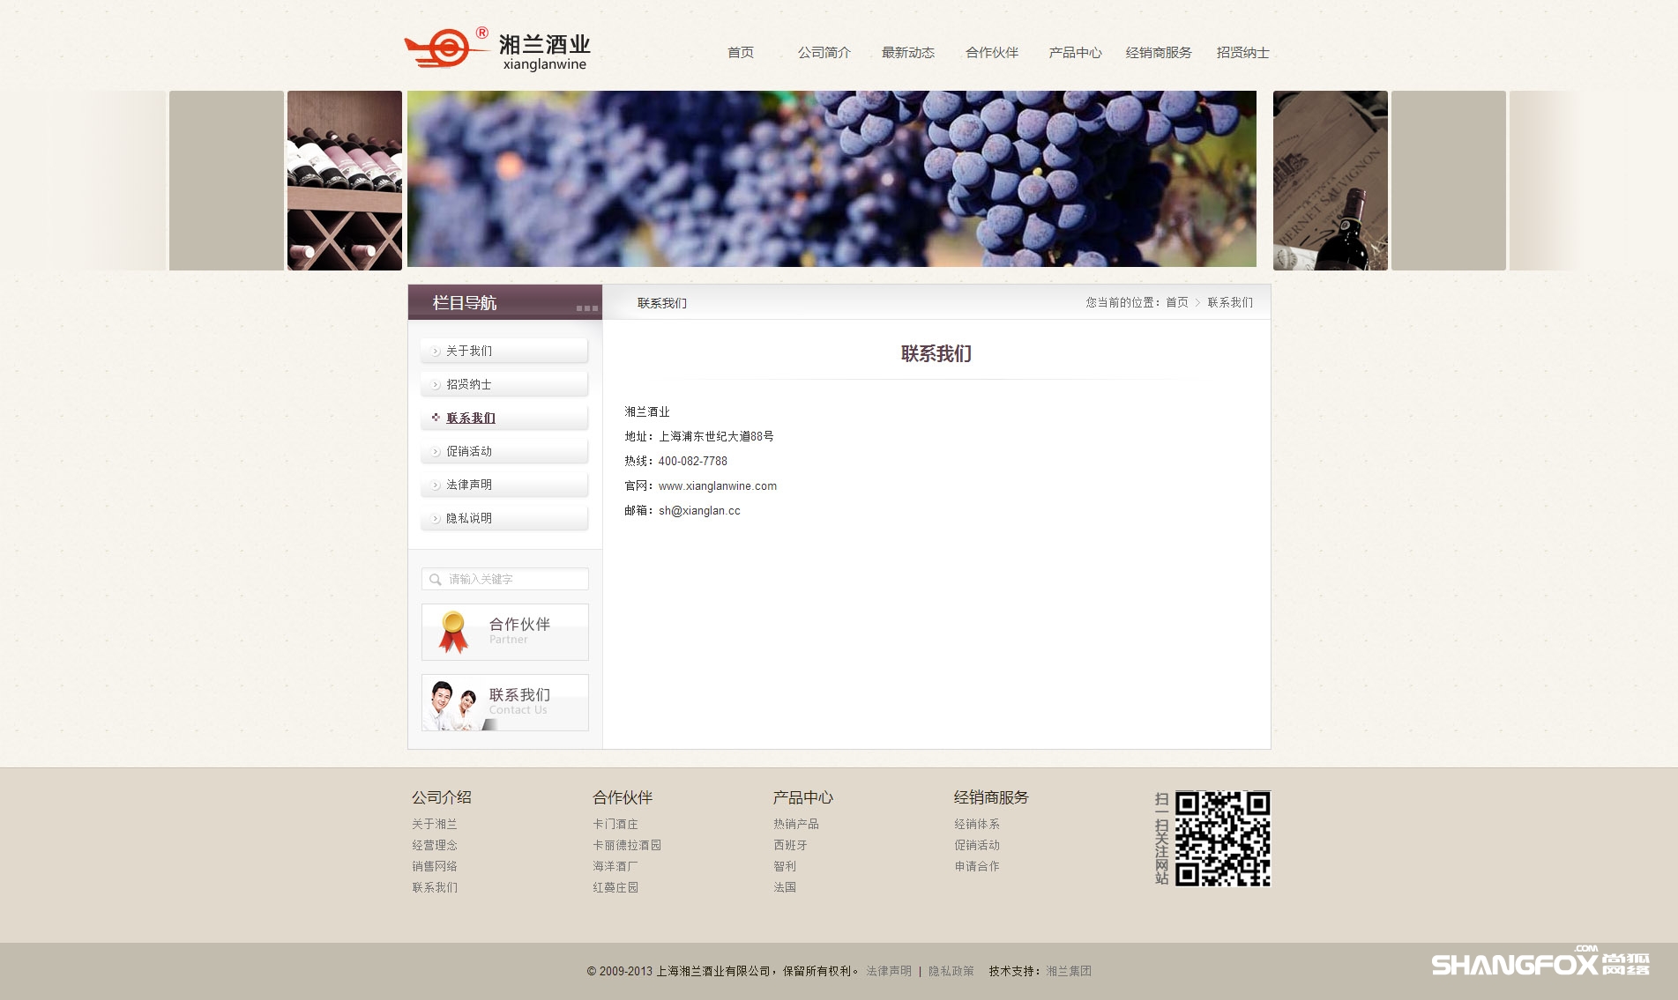Screen dimensions: 1678x1000
Task: Click the wine rack thumbnail
Action: pos(345,181)
